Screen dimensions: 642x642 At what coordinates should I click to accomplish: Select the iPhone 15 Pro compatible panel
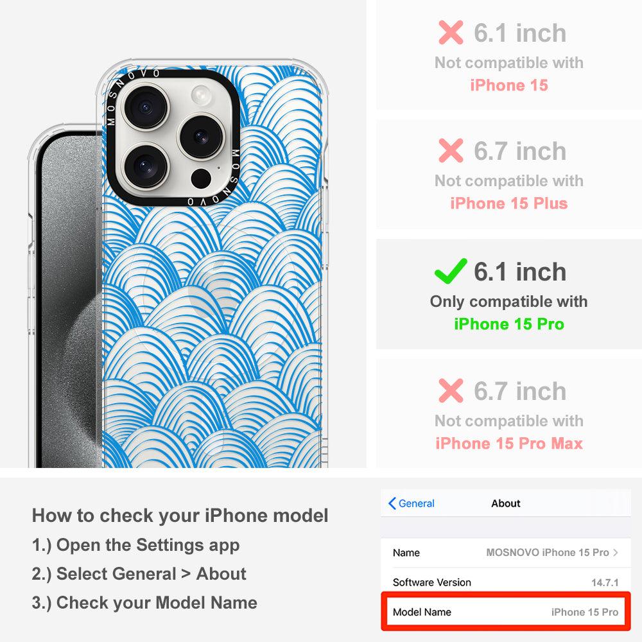pyautogui.click(x=508, y=294)
